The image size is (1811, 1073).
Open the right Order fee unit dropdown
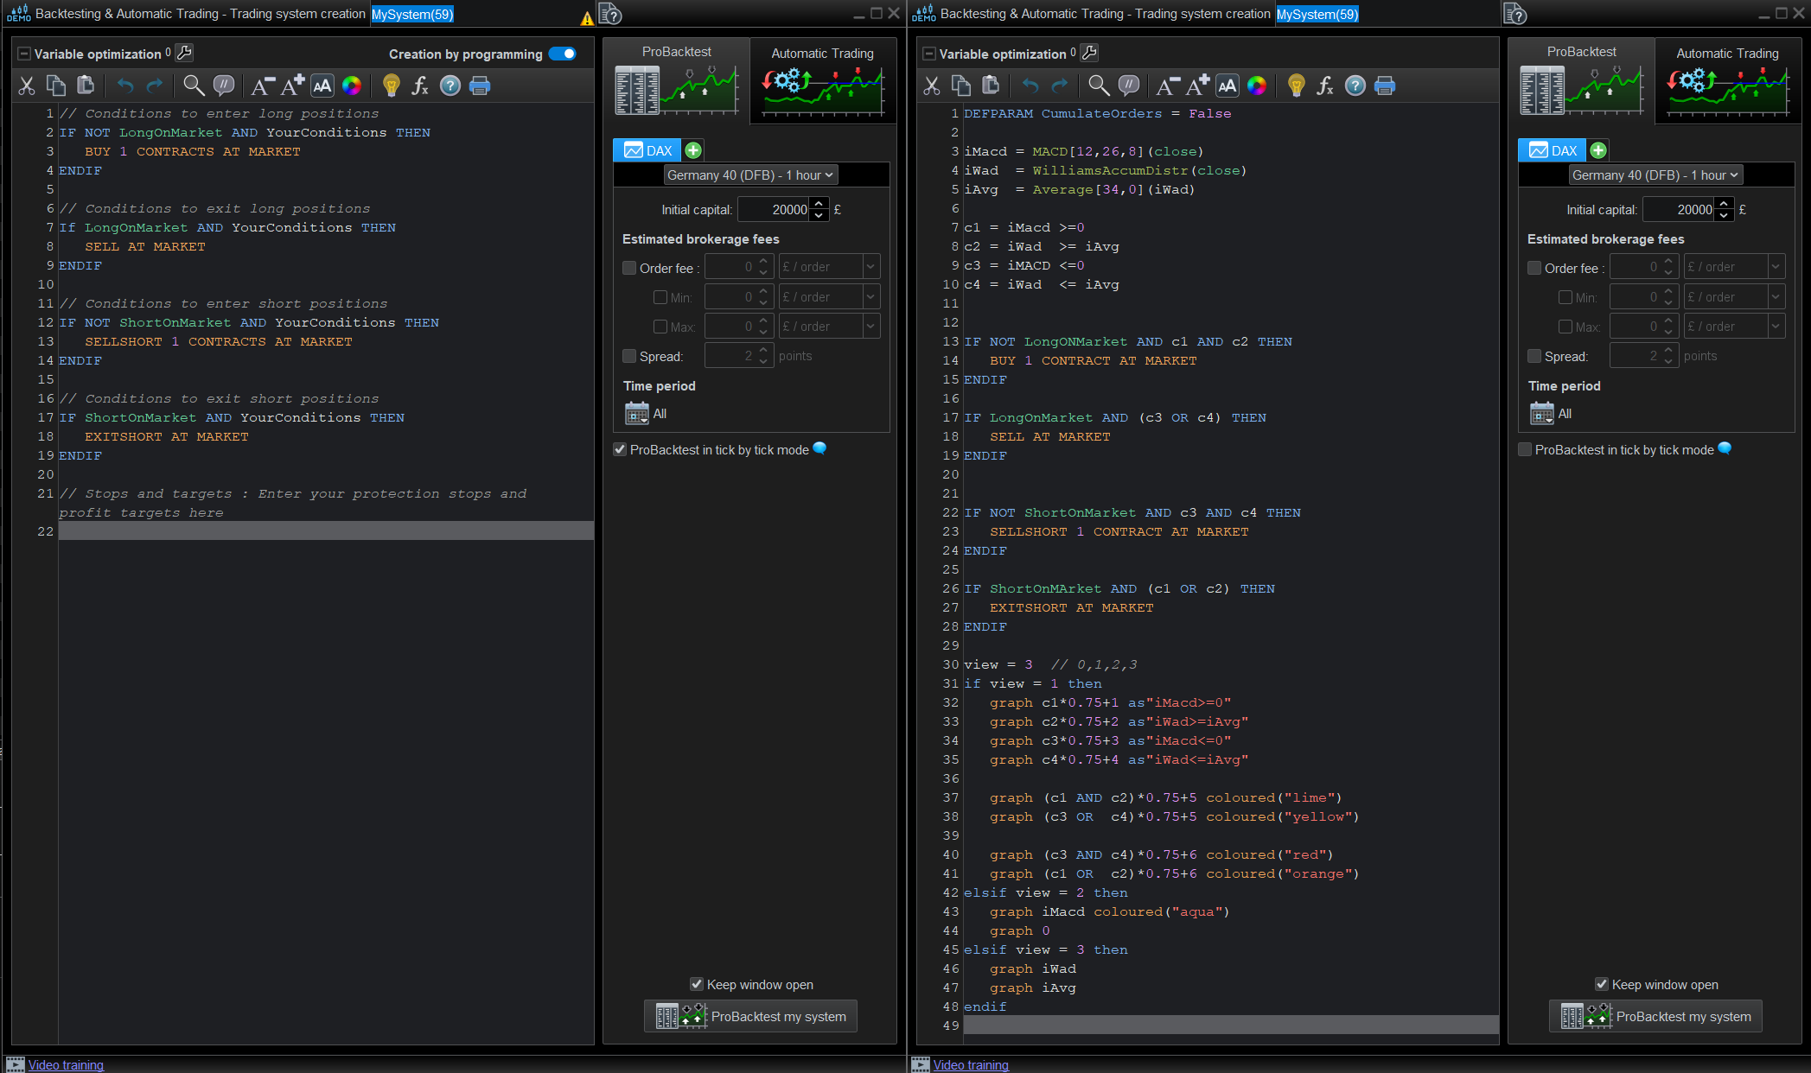click(x=1733, y=268)
